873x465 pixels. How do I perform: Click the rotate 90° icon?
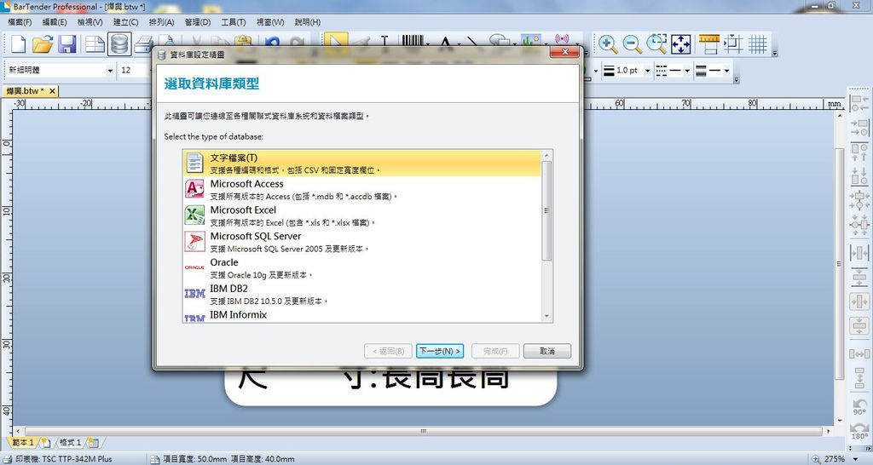(x=859, y=406)
